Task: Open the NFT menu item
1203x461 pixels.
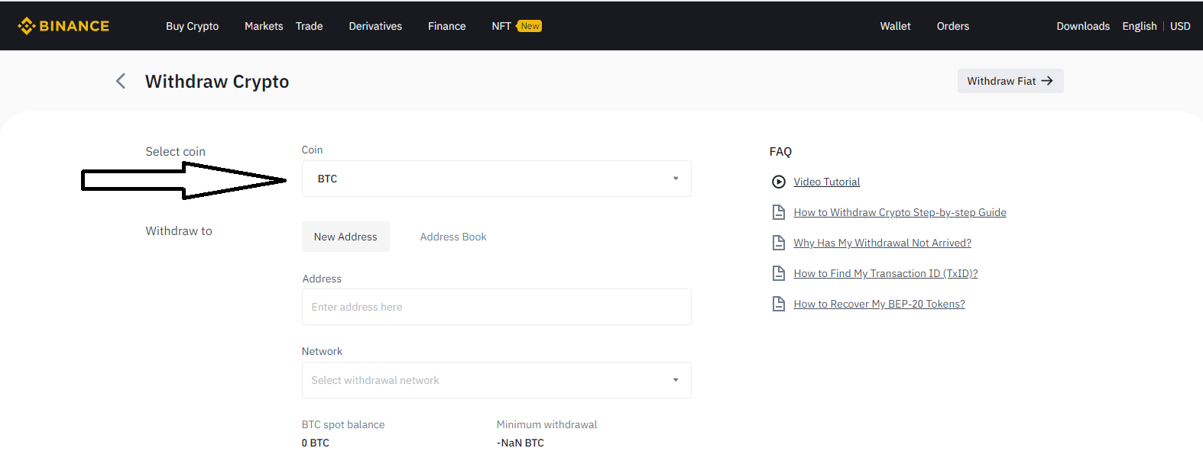Action: [x=501, y=26]
